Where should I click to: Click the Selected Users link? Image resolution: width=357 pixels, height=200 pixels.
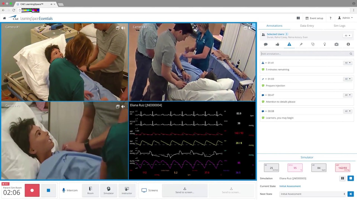coord(275,34)
